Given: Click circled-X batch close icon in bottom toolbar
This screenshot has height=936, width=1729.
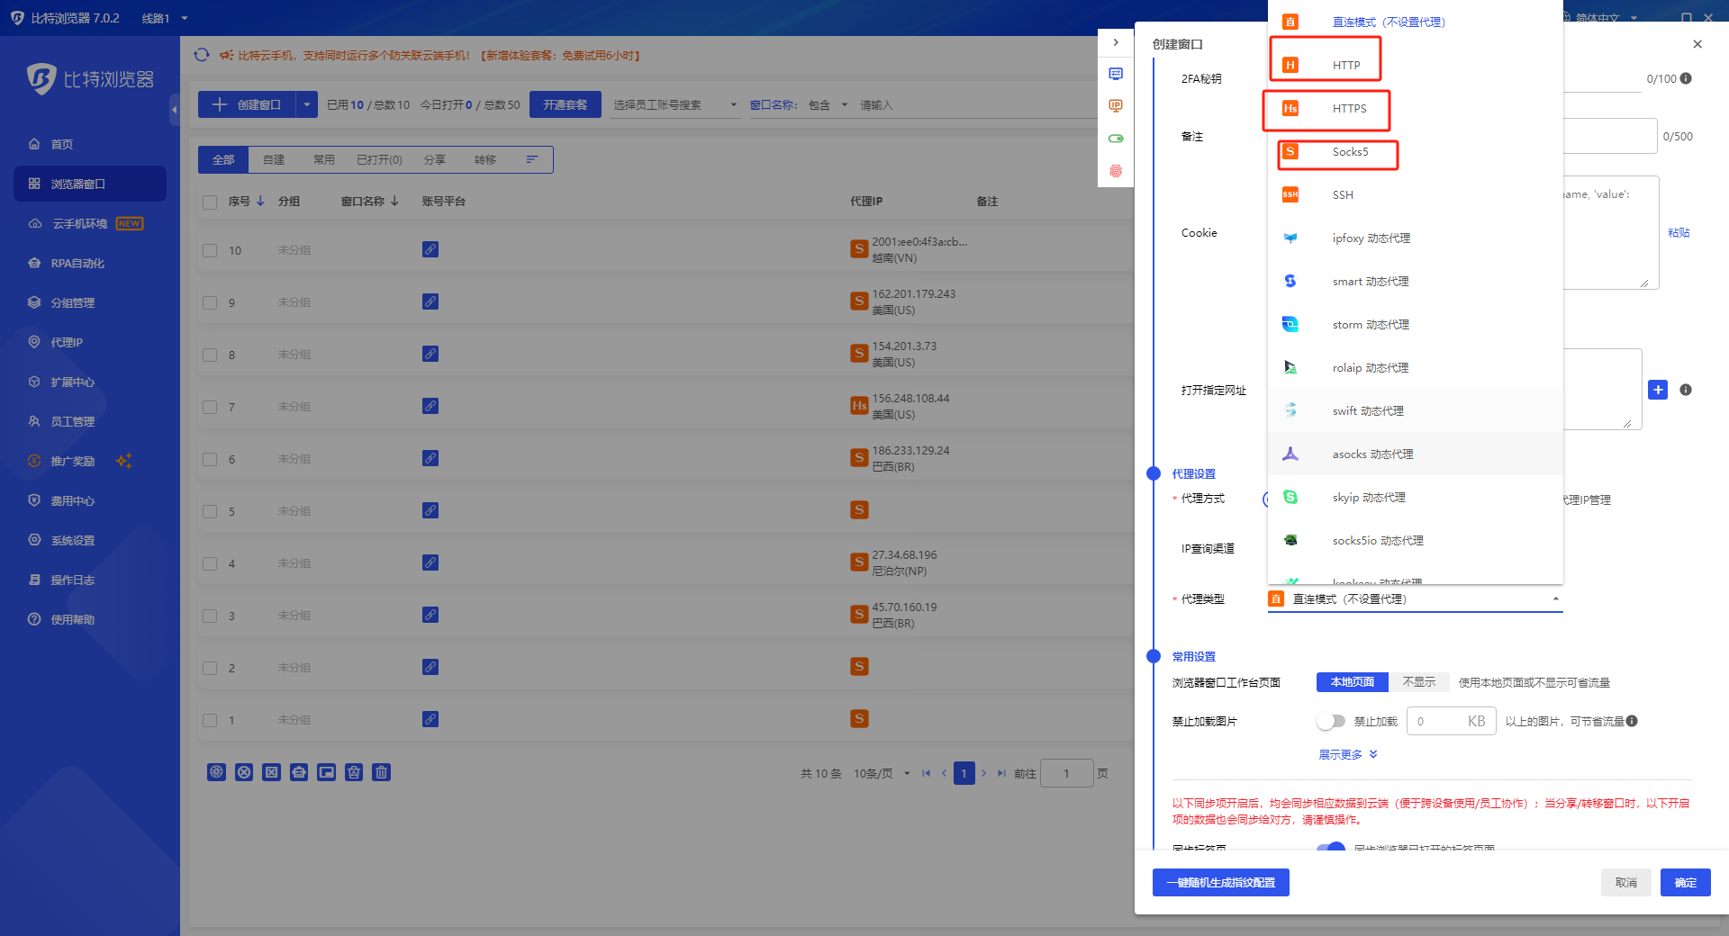Looking at the screenshot, I should click(244, 772).
